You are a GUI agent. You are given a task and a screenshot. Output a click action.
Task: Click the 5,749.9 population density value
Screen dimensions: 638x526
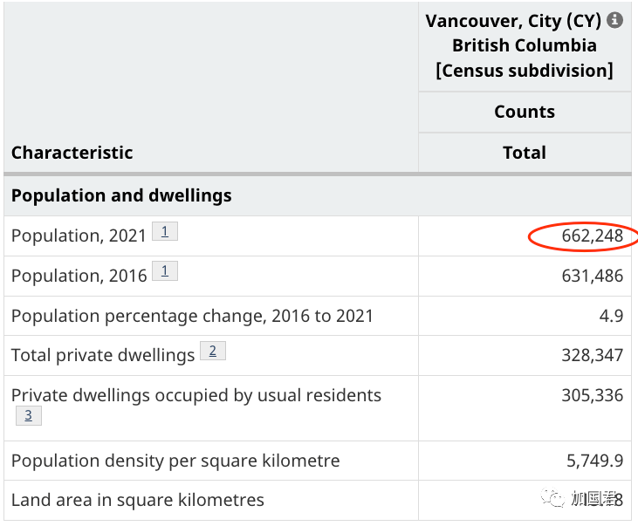click(595, 461)
